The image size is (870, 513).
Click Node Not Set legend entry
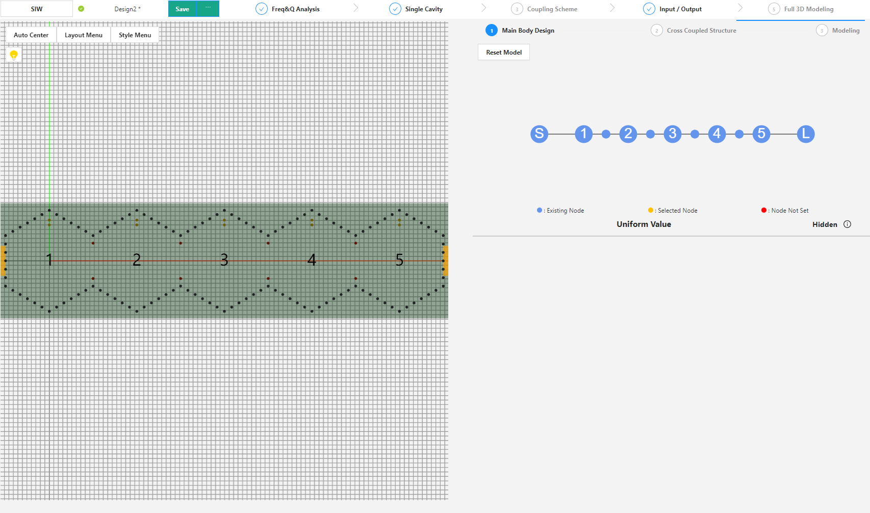[x=785, y=210]
